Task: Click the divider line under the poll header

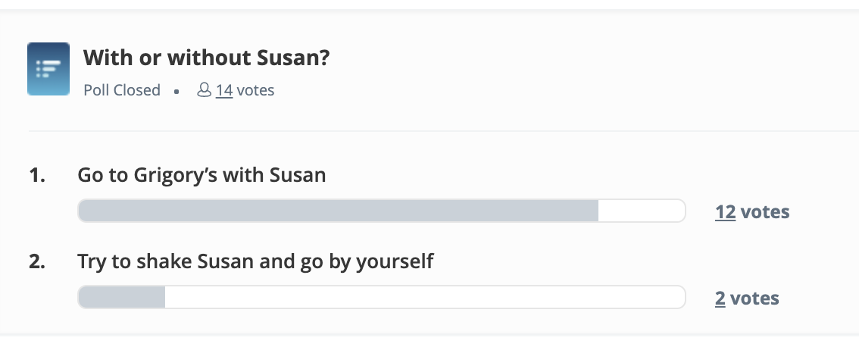Action: pyautogui.click(x=444, y=131)
